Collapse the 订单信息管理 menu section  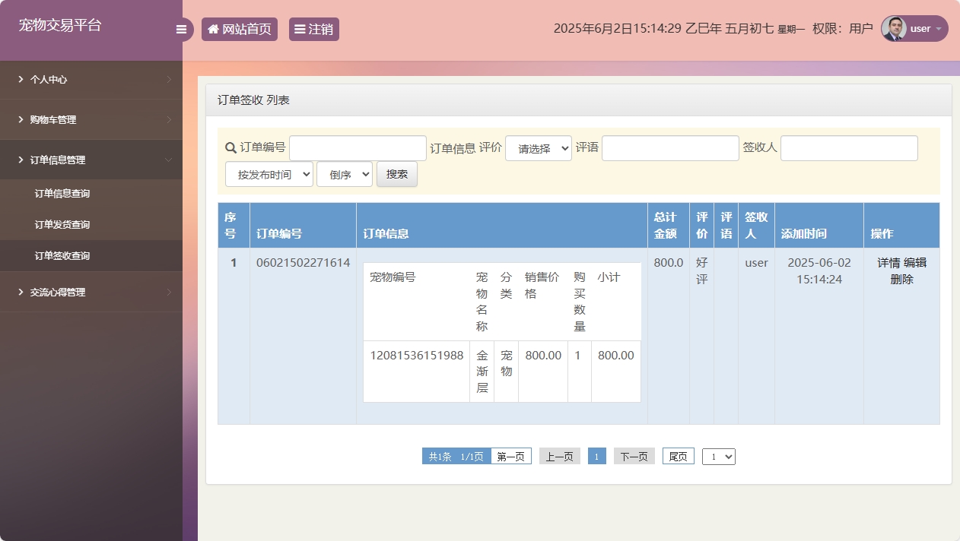point(91,160)
